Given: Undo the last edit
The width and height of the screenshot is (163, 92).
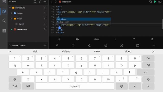Looking at the screenshot, I should [73, 45].
